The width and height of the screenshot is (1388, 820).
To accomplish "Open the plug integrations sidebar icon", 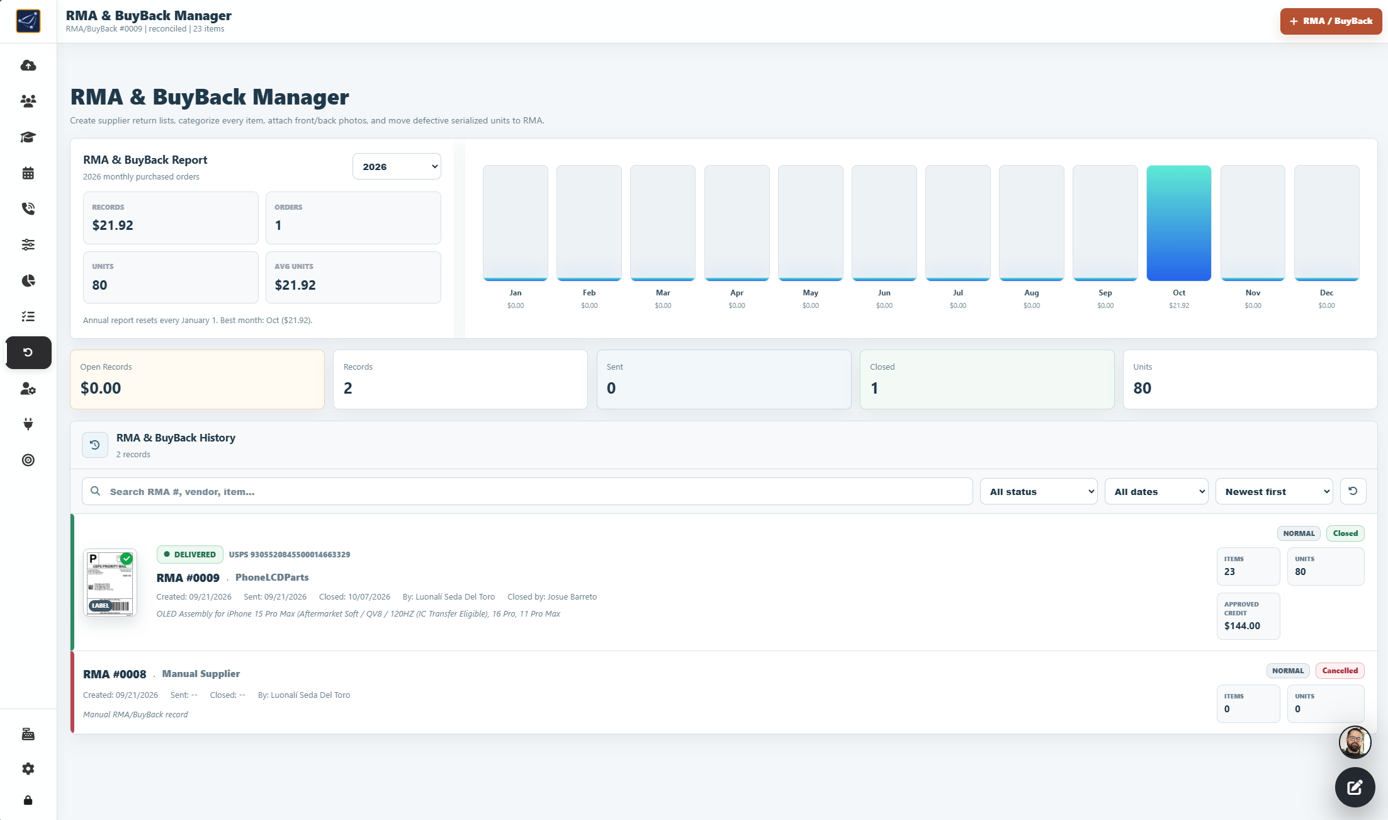I will click(28, 424).
